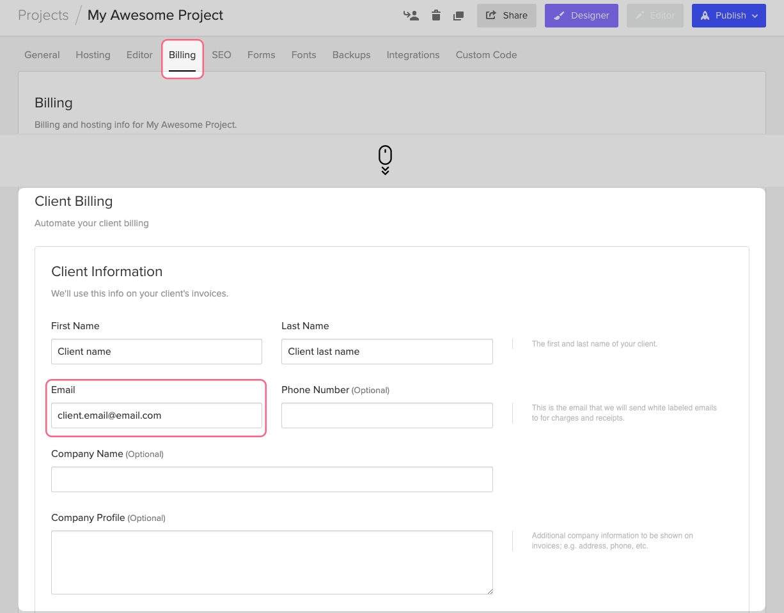The height and width of the screenshot is (613, 784).
Task: Click the duplicate project icon
Action: 459,15
